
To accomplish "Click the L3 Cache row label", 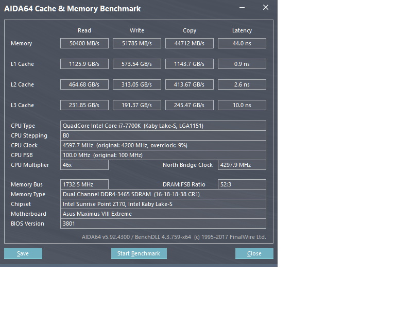I will [22, 105].
